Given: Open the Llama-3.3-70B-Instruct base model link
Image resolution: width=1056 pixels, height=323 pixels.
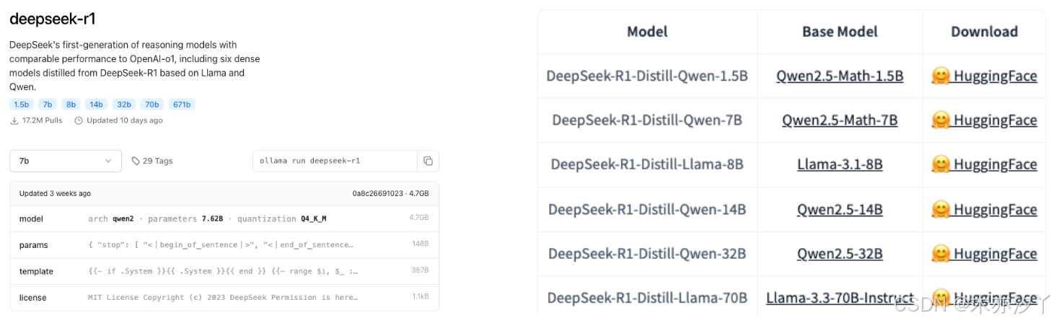Looking at the screenshot, I should (x=840, y=298).
